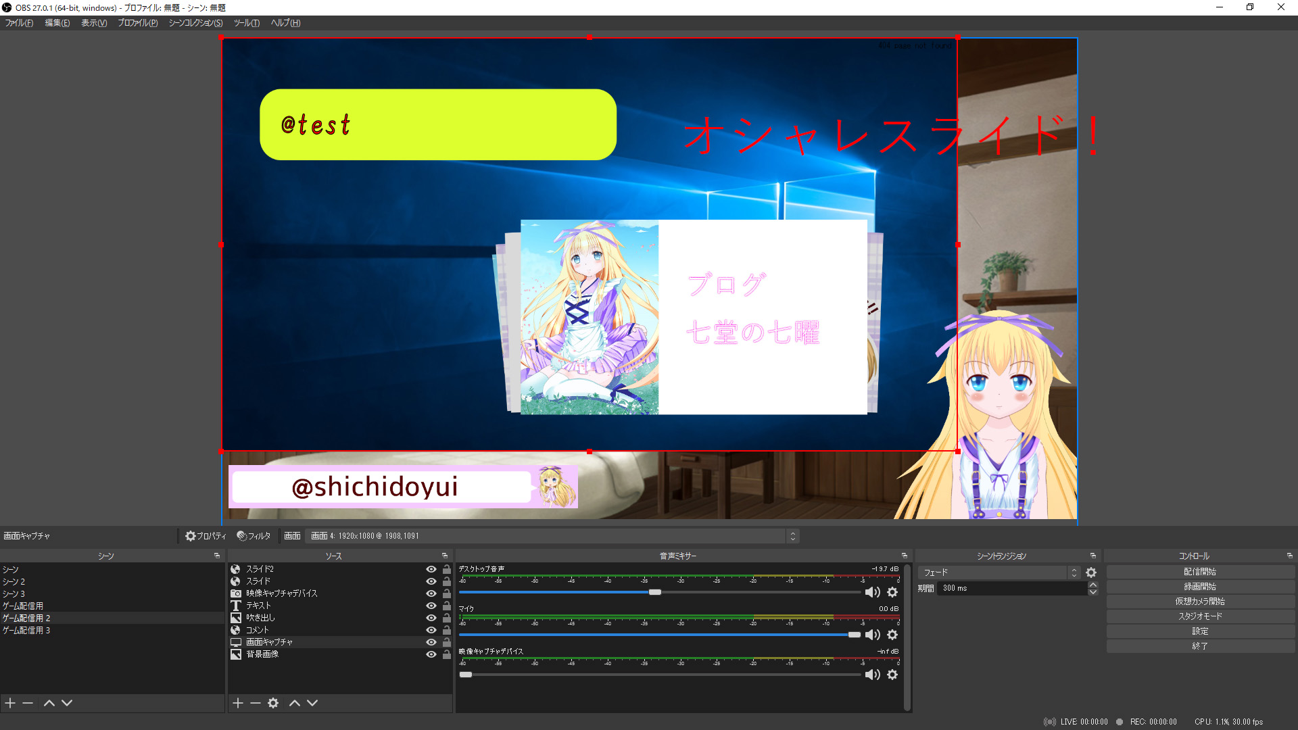This screenshot has height=730, width=1298.
Task: Move scene up in Scenes panel
Action: pyautogui.click(x=49, y=703)
